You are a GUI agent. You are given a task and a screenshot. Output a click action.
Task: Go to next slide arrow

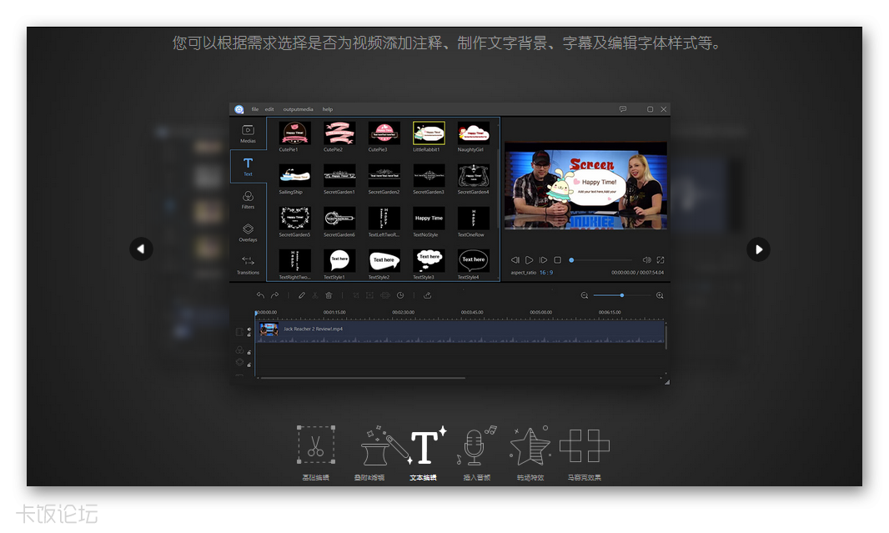pos(757,249)
